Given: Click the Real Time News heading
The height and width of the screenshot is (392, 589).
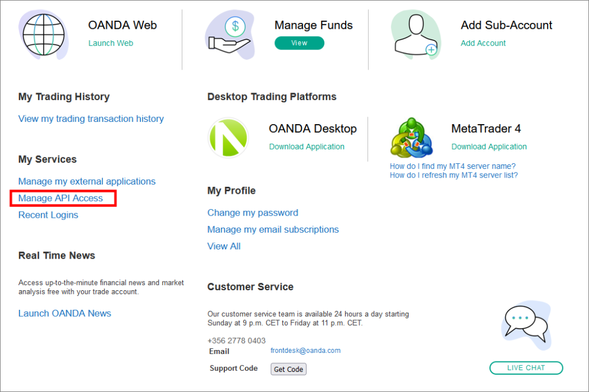Looking at the screenshot, I should 57,255.
